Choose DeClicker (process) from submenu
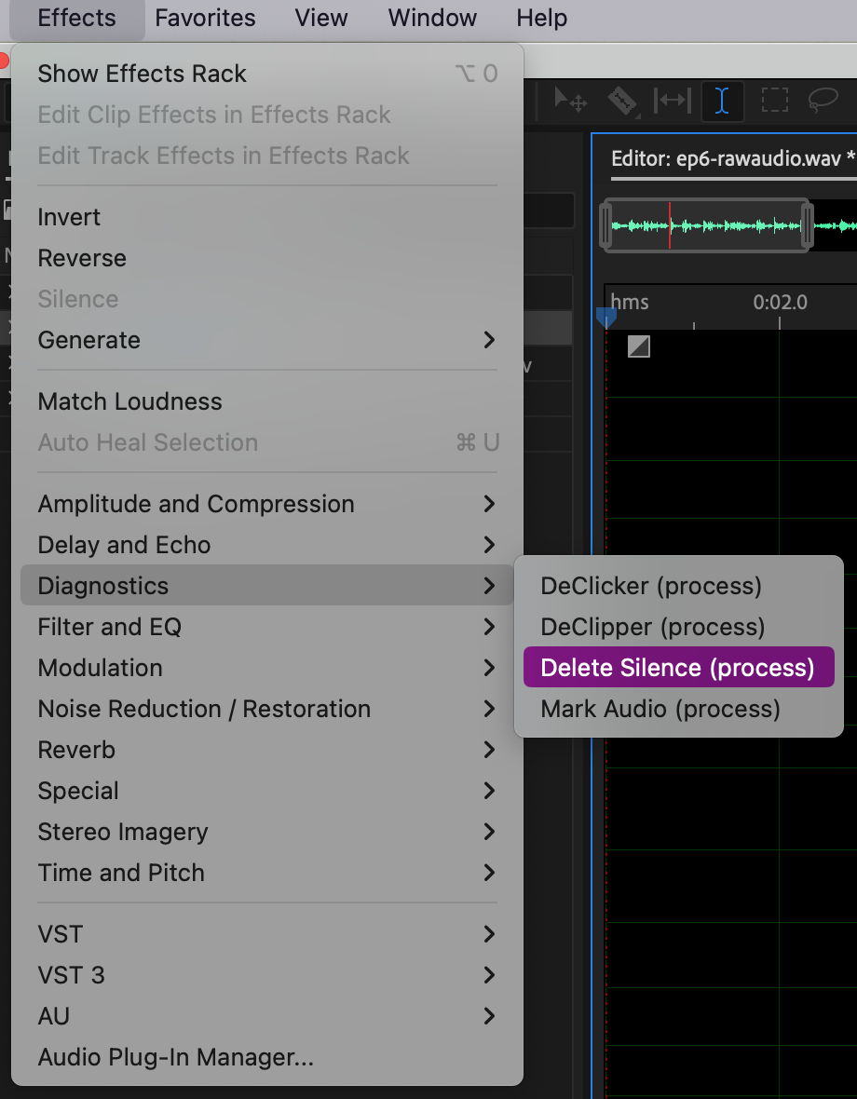The height and width of the screenshot is (1099, 857). [x=651, y=586]
